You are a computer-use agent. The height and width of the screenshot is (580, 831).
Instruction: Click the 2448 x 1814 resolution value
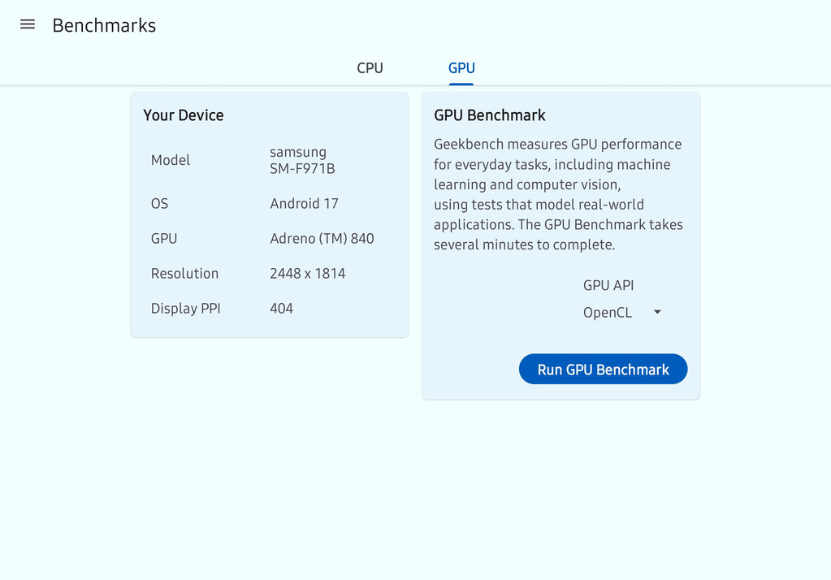pos(307,274)
